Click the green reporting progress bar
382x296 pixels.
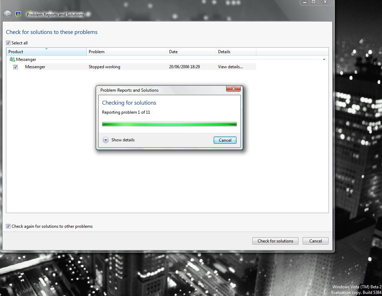pyautogui.click(x=169, y=124)
